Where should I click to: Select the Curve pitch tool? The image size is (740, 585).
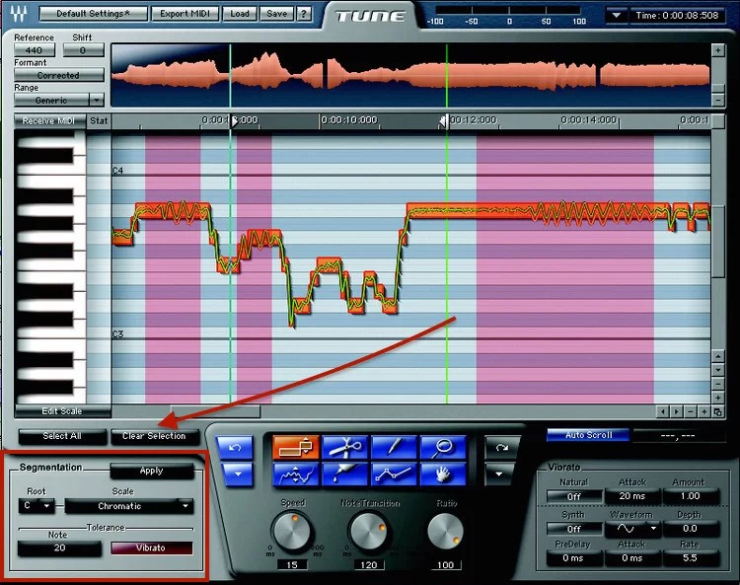coord(296,475)
